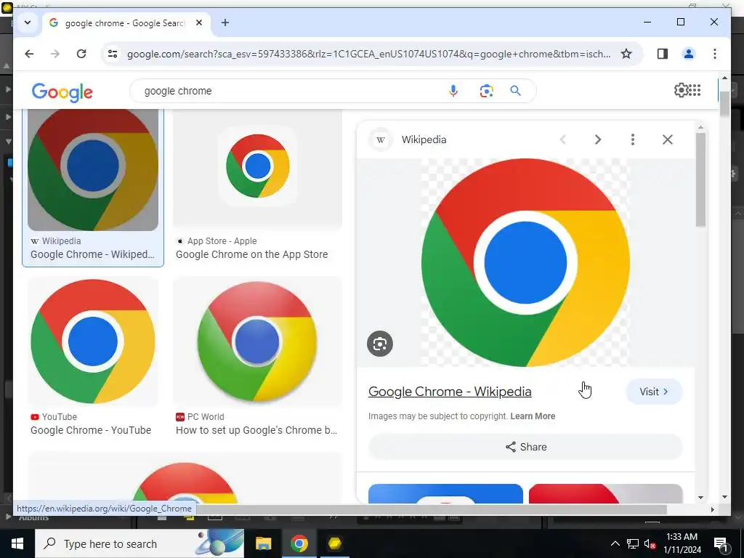Show hidden system tray icons
Viewport: 744px width, 558px height.
point(615,543)
